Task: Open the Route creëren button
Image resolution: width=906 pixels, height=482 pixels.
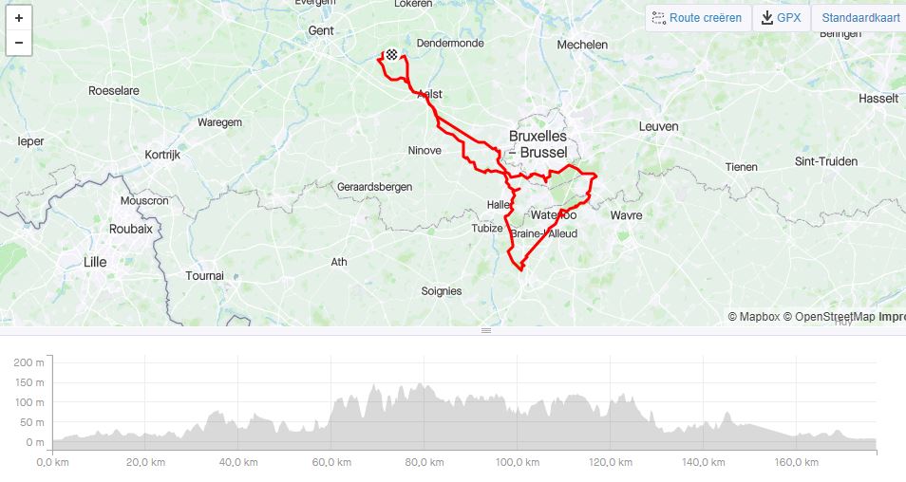Action: (x=699, y=18)
